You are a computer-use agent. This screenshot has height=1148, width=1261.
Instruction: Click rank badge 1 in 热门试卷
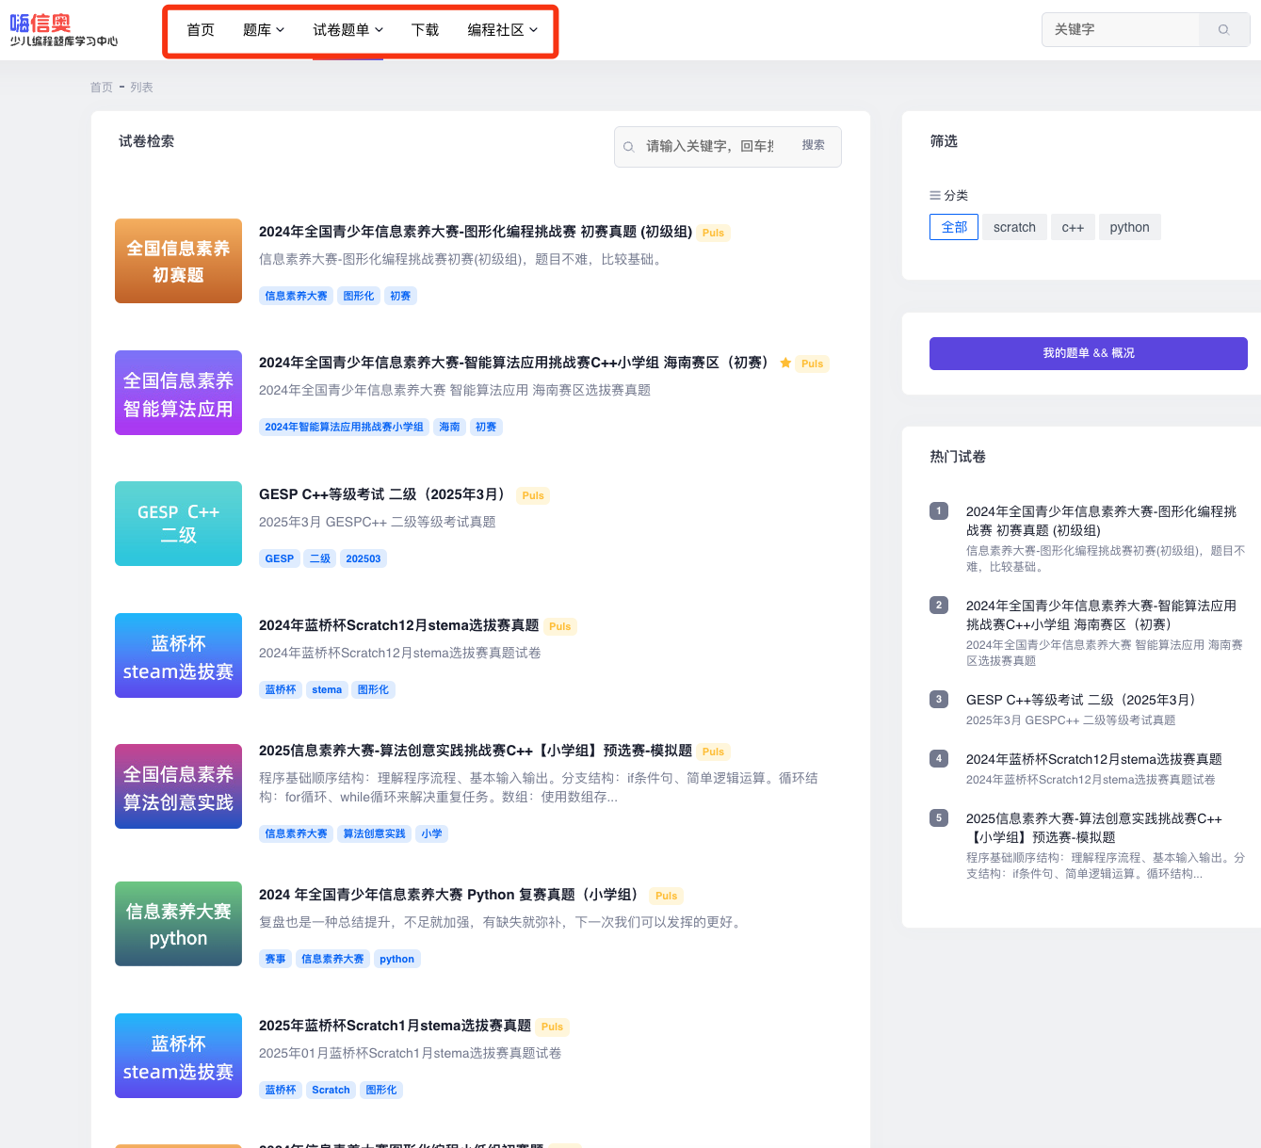pos(939,510)
